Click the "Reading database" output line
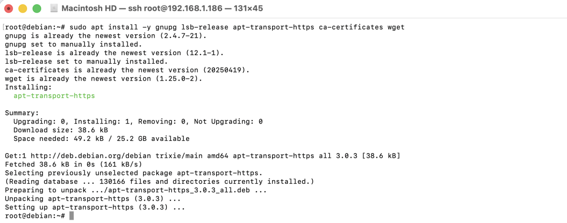The height and width of the screenshot is (223, 567). tap(159, 182)
